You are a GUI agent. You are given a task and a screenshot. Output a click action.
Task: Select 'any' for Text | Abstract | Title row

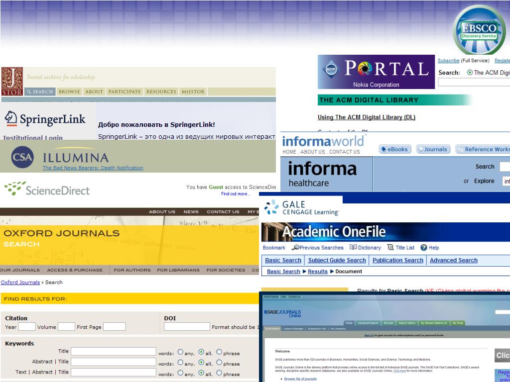[x=180, y=373]
